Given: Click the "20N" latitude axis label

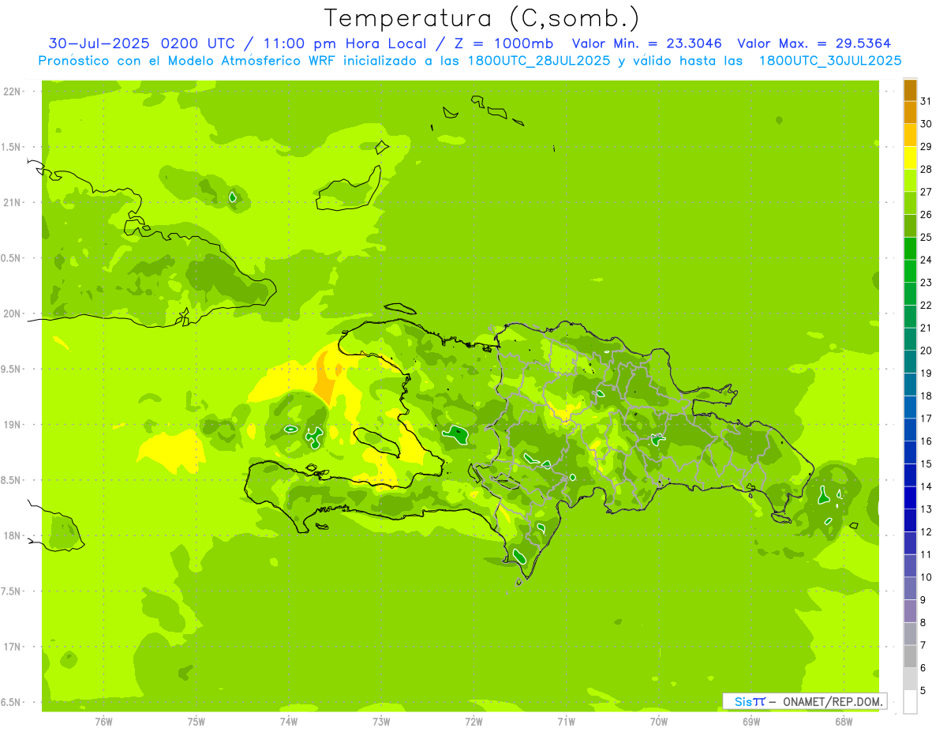Looking at the screenshot, I should 13,313.
